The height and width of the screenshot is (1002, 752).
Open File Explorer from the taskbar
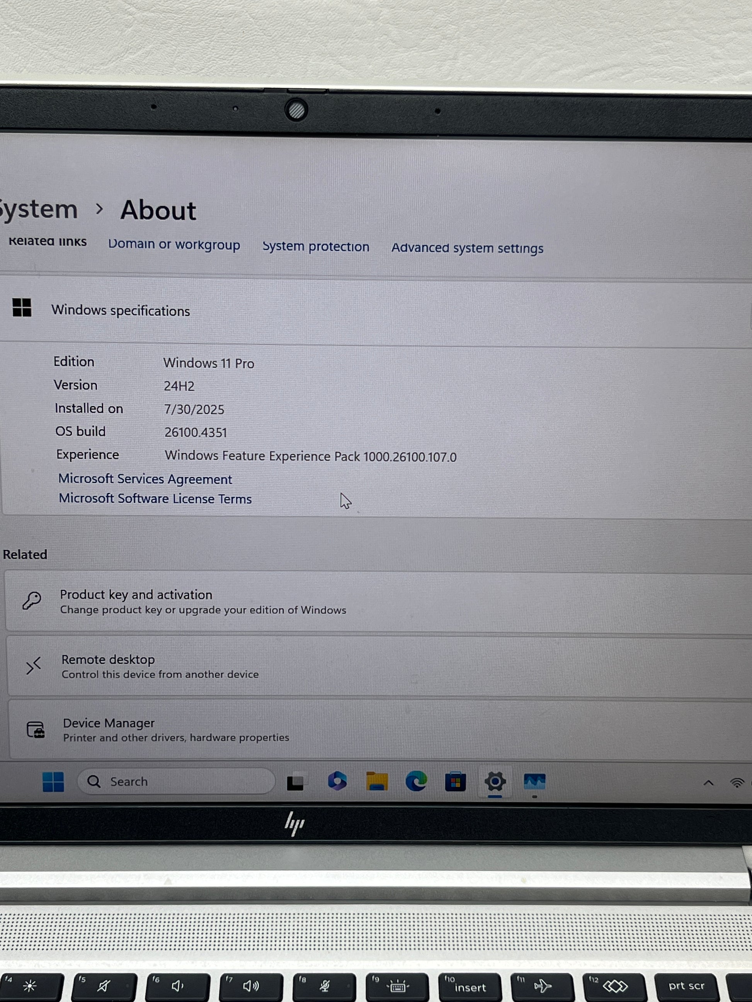(377, 782)
